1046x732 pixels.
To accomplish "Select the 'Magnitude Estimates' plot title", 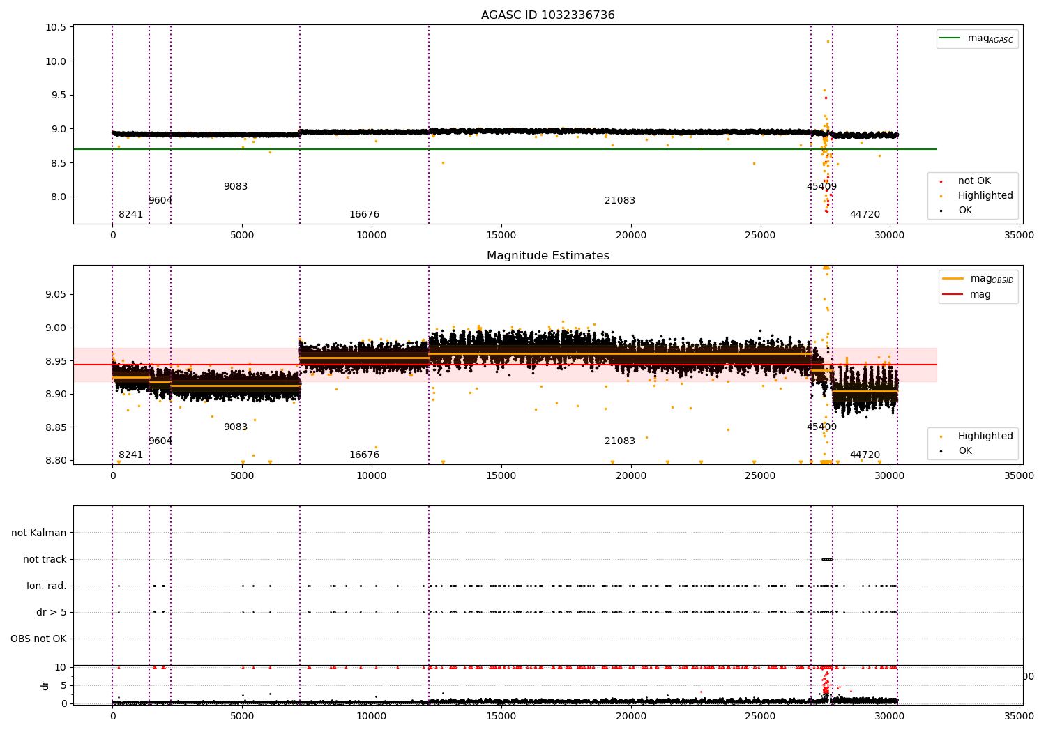I will 547,256.
